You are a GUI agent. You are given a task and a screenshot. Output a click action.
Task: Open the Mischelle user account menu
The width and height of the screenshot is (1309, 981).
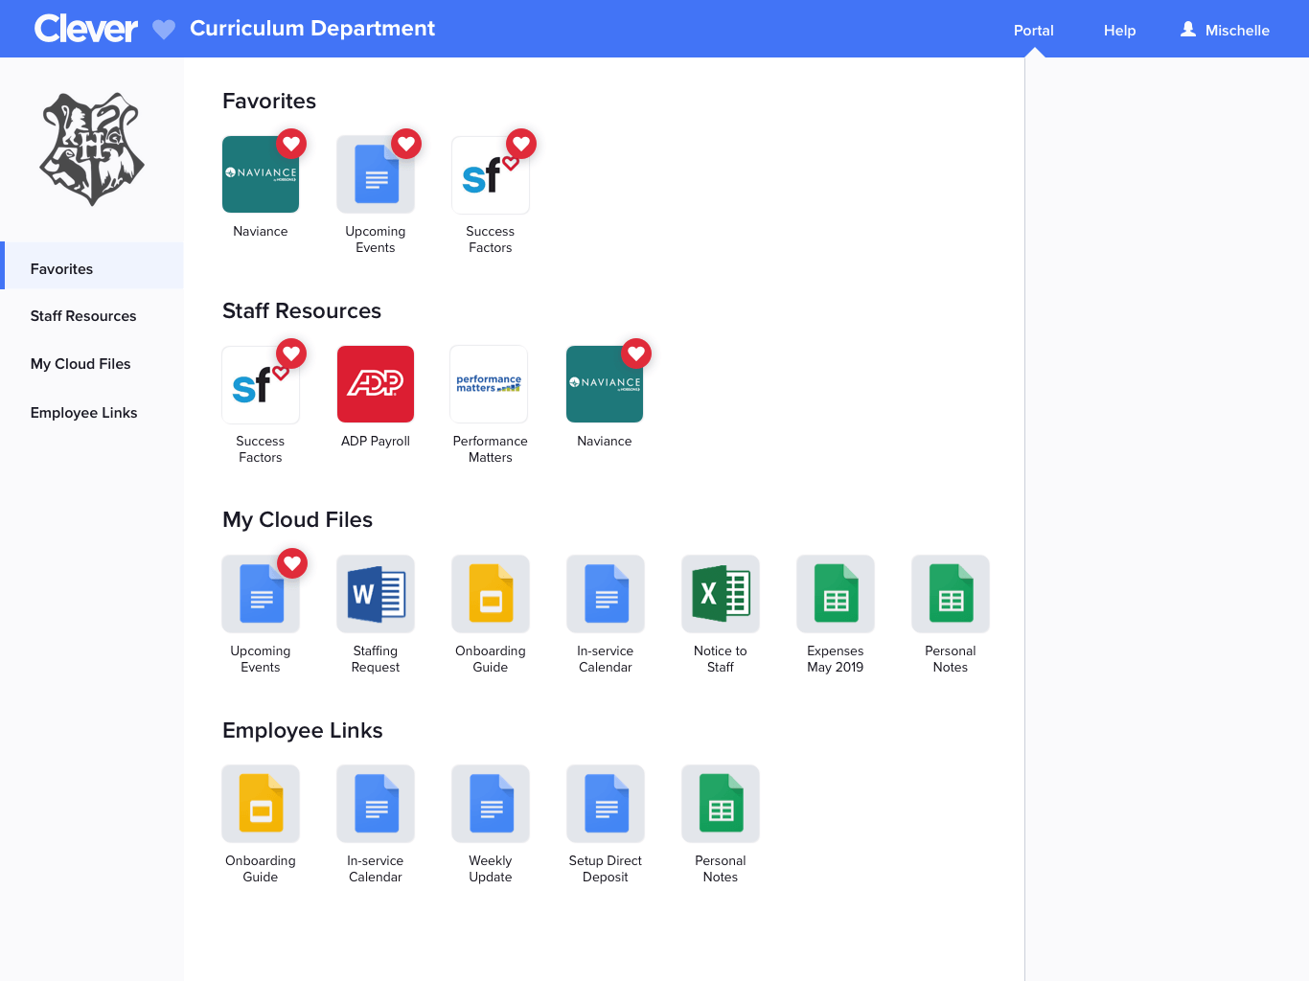(x=1225, y=31)
